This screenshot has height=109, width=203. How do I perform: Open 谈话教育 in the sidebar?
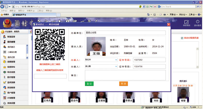pos(14,88)
